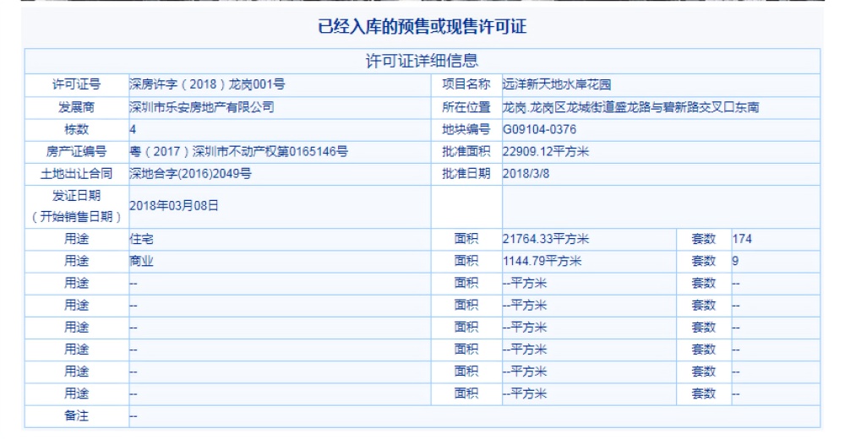Viewport: 845px width, 439px height.
Task: Click the 面积 label in 商业 row
Action: point(466,261)
